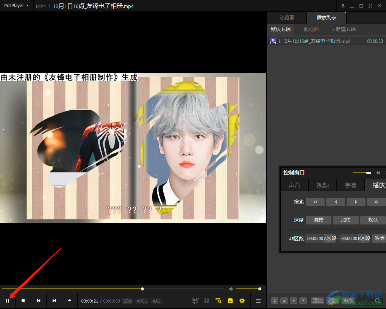Click + 新建专辑 to create album
The width and height of the screenshot is (386, 309).
tap(344, 30)
